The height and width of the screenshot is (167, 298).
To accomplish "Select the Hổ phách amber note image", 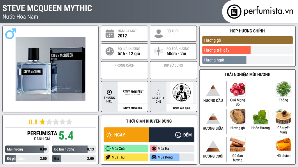I will tap(283, 144).
